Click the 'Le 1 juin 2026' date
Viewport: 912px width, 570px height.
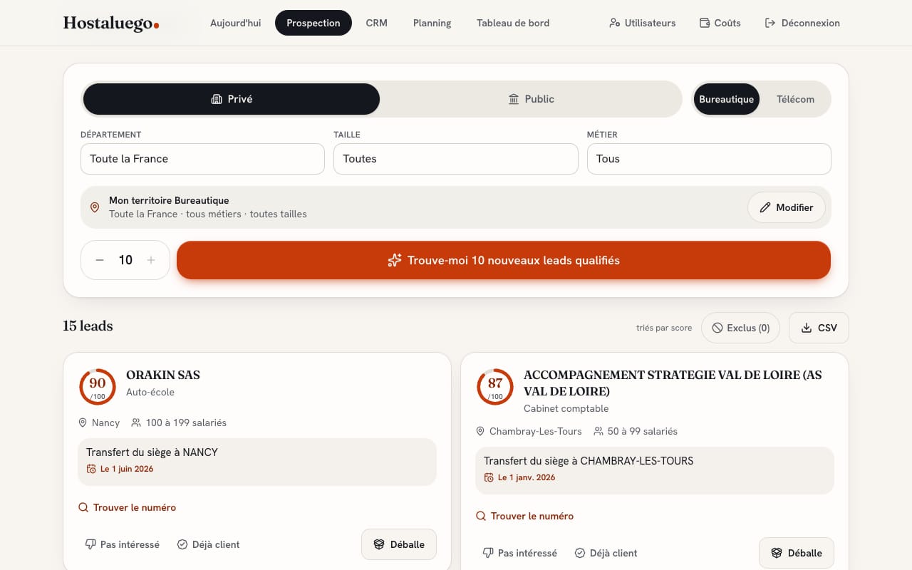pyautogui.click(x=127, y=469)
